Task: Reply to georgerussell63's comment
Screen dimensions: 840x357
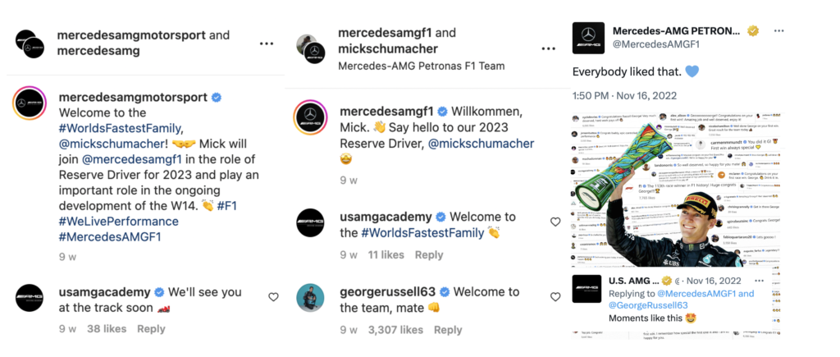Action: pyautogui.click(x=447, y=329)
